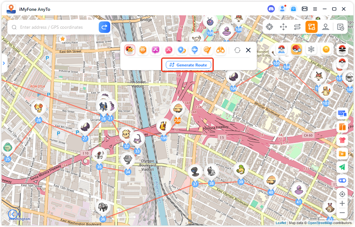Expand the left side panel chevron

[4, 63]
